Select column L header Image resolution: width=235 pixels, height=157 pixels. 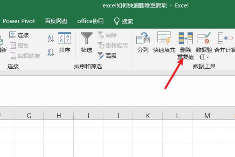(177, 115)
